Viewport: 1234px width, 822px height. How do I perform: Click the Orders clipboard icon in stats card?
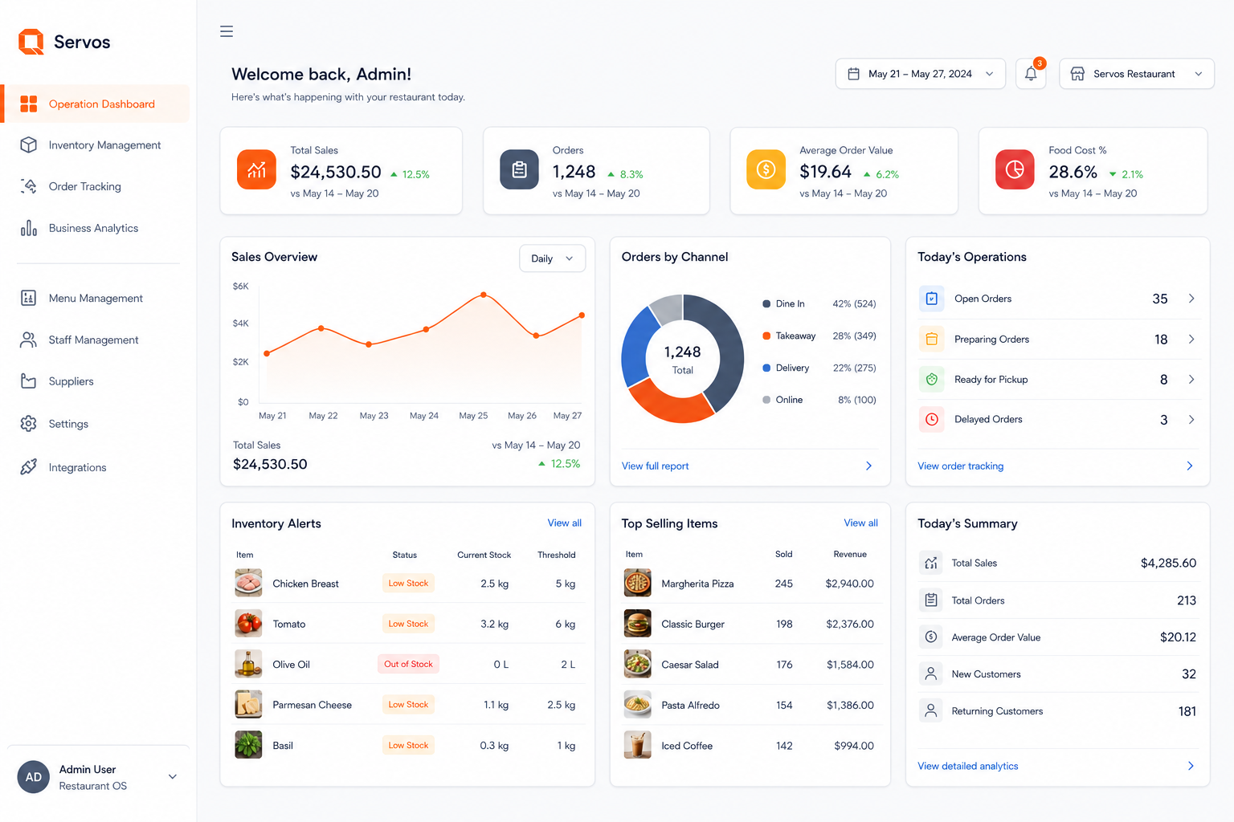[x=519, y=170]
